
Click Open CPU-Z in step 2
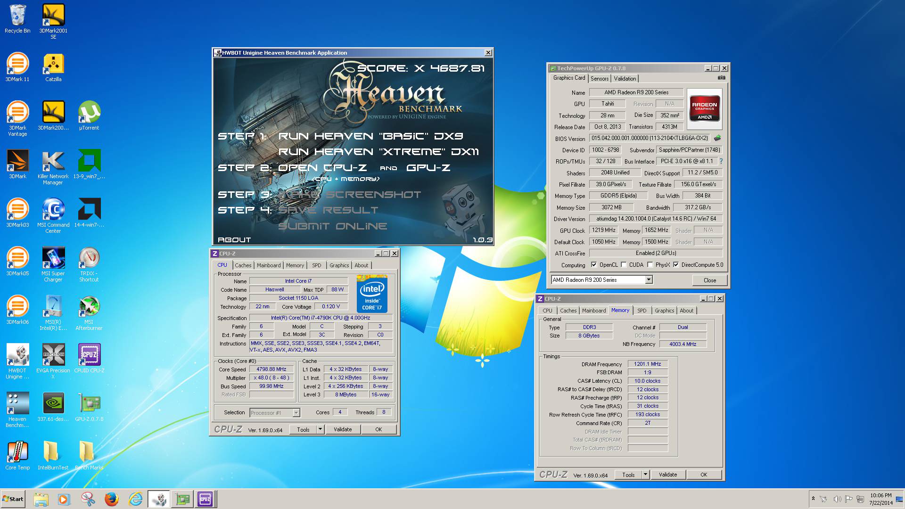[x=322, y=168]
